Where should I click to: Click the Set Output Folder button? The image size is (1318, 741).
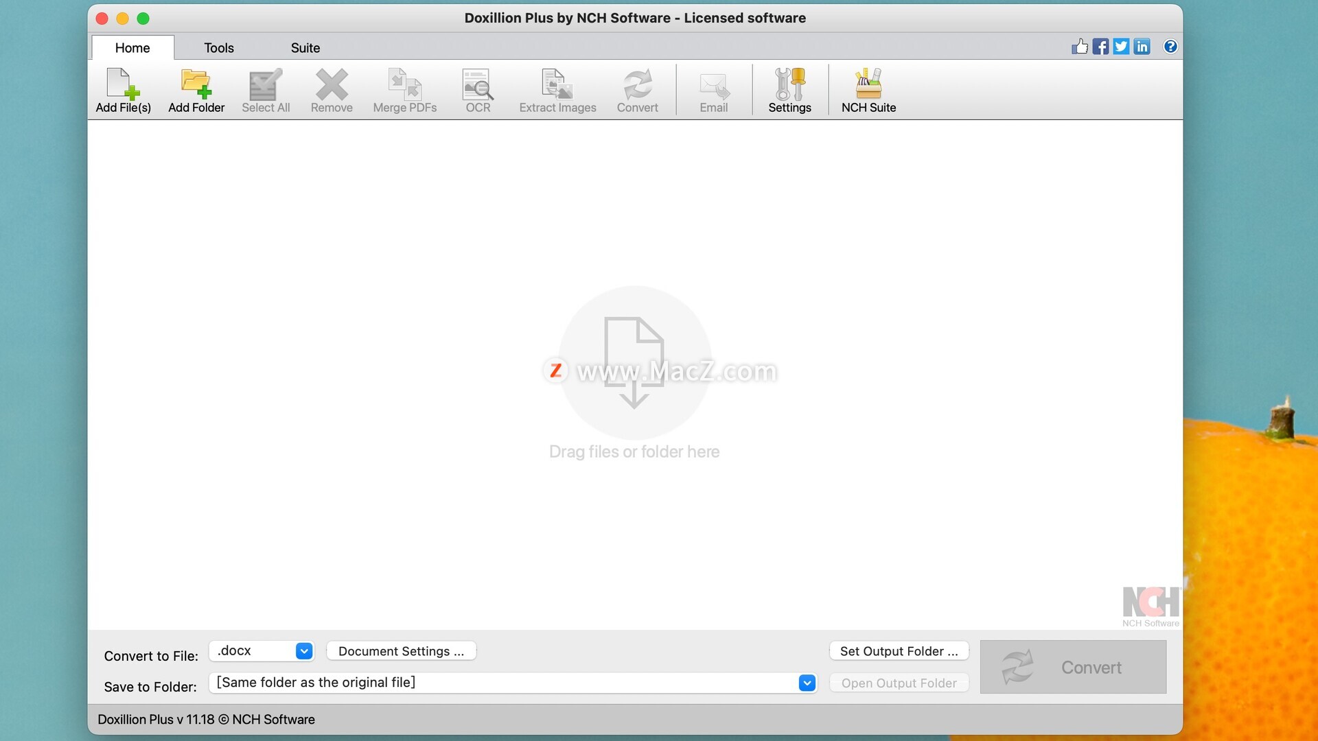coord(899,651)
